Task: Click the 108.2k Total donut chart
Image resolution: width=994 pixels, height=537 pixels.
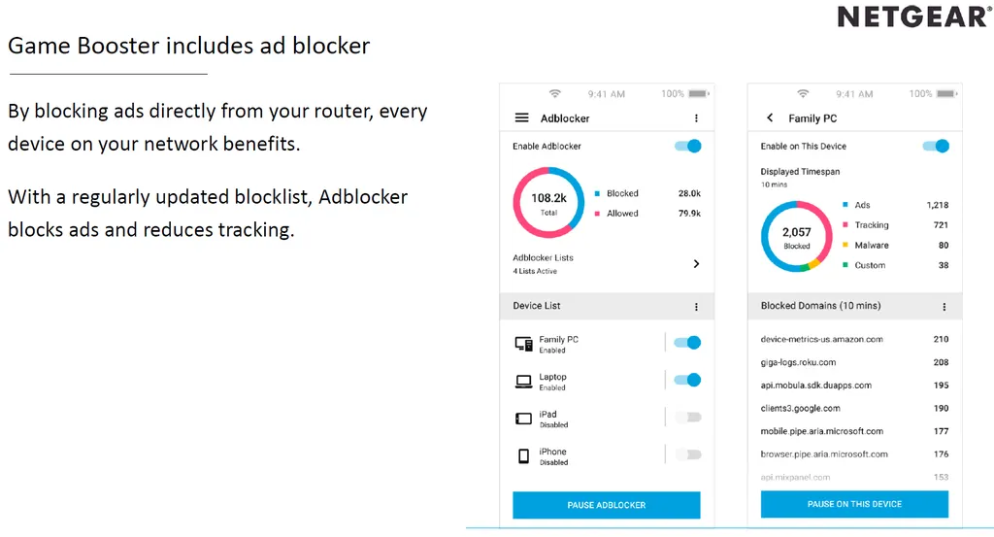Action: point(548,202)
